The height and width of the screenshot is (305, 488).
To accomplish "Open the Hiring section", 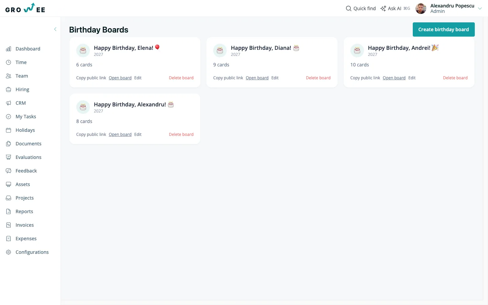I will tap(22, 89).
